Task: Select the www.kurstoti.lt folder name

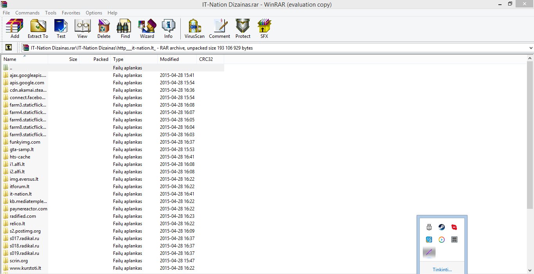Action: [x=25, y=268]
